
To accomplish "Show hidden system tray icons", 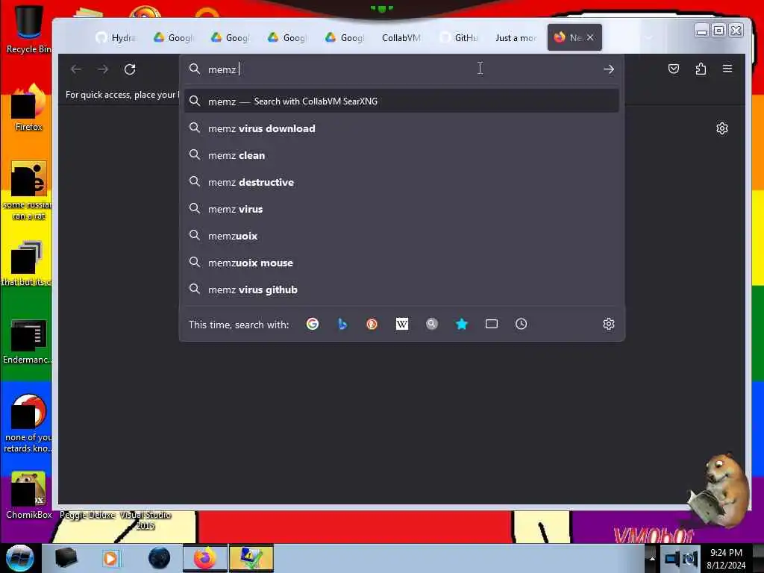I will 651,559.
